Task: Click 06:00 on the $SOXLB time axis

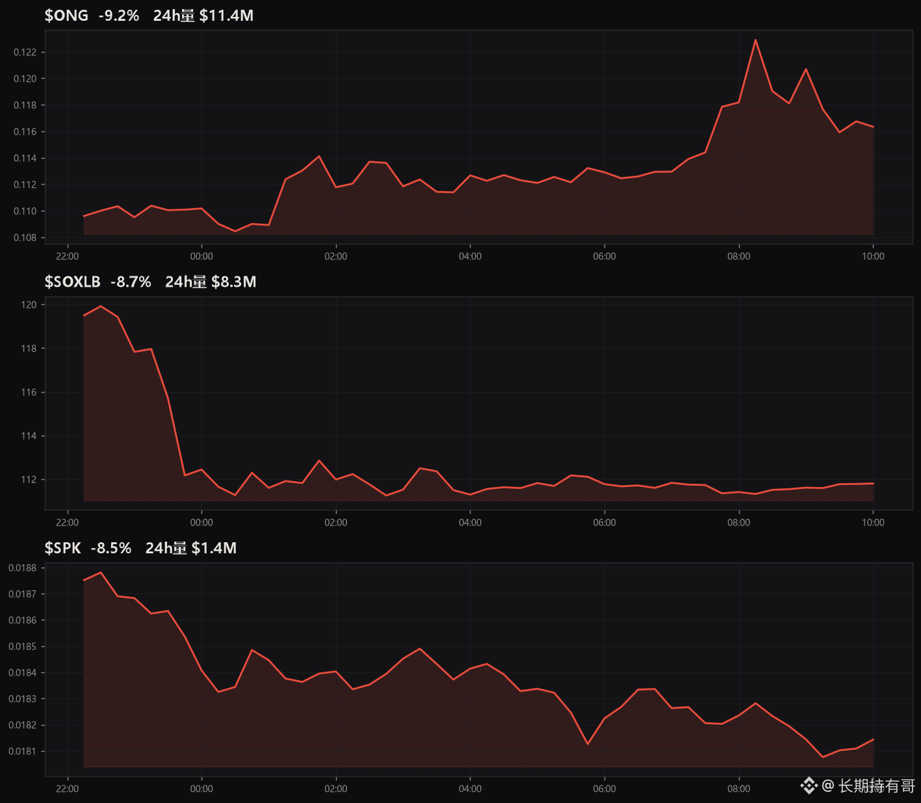Action: click(604, 523)
